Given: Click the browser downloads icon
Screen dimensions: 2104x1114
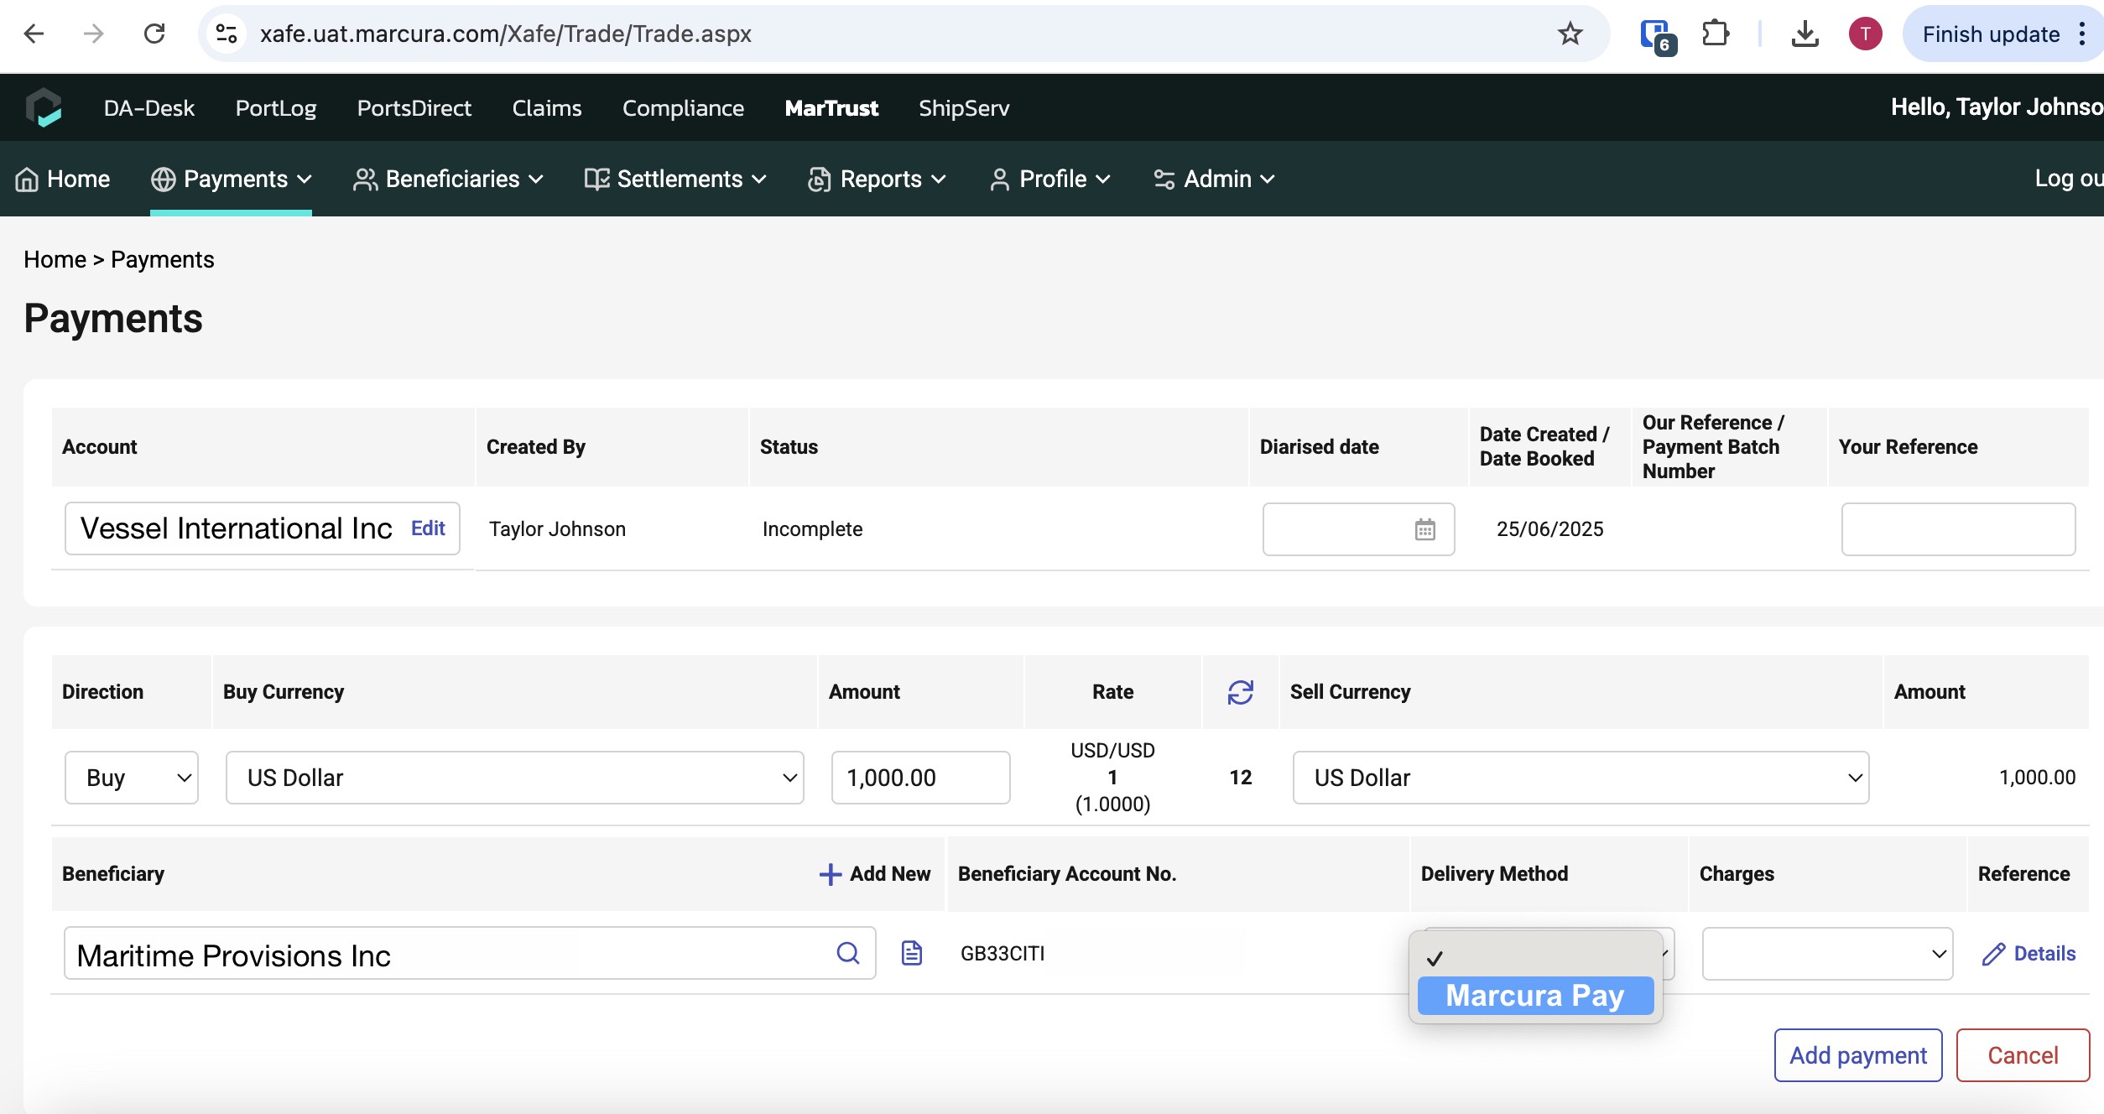Looking at the screenshot, I should [x=1805, y=34].
